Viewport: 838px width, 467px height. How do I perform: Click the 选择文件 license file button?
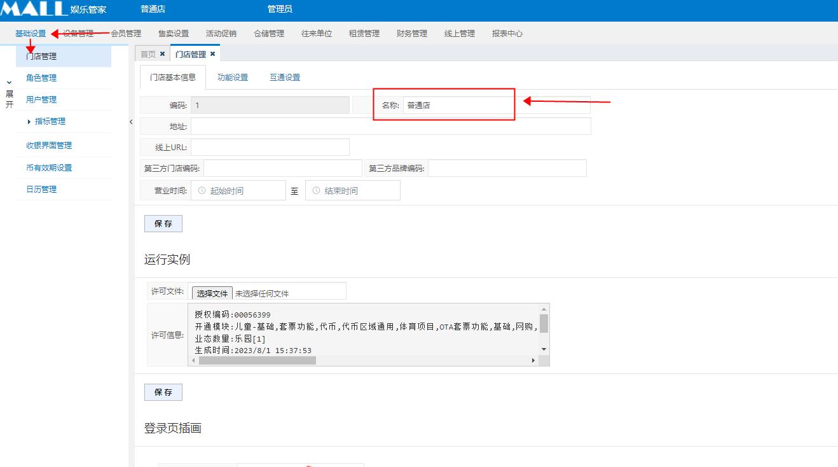[x=212, y=293]
